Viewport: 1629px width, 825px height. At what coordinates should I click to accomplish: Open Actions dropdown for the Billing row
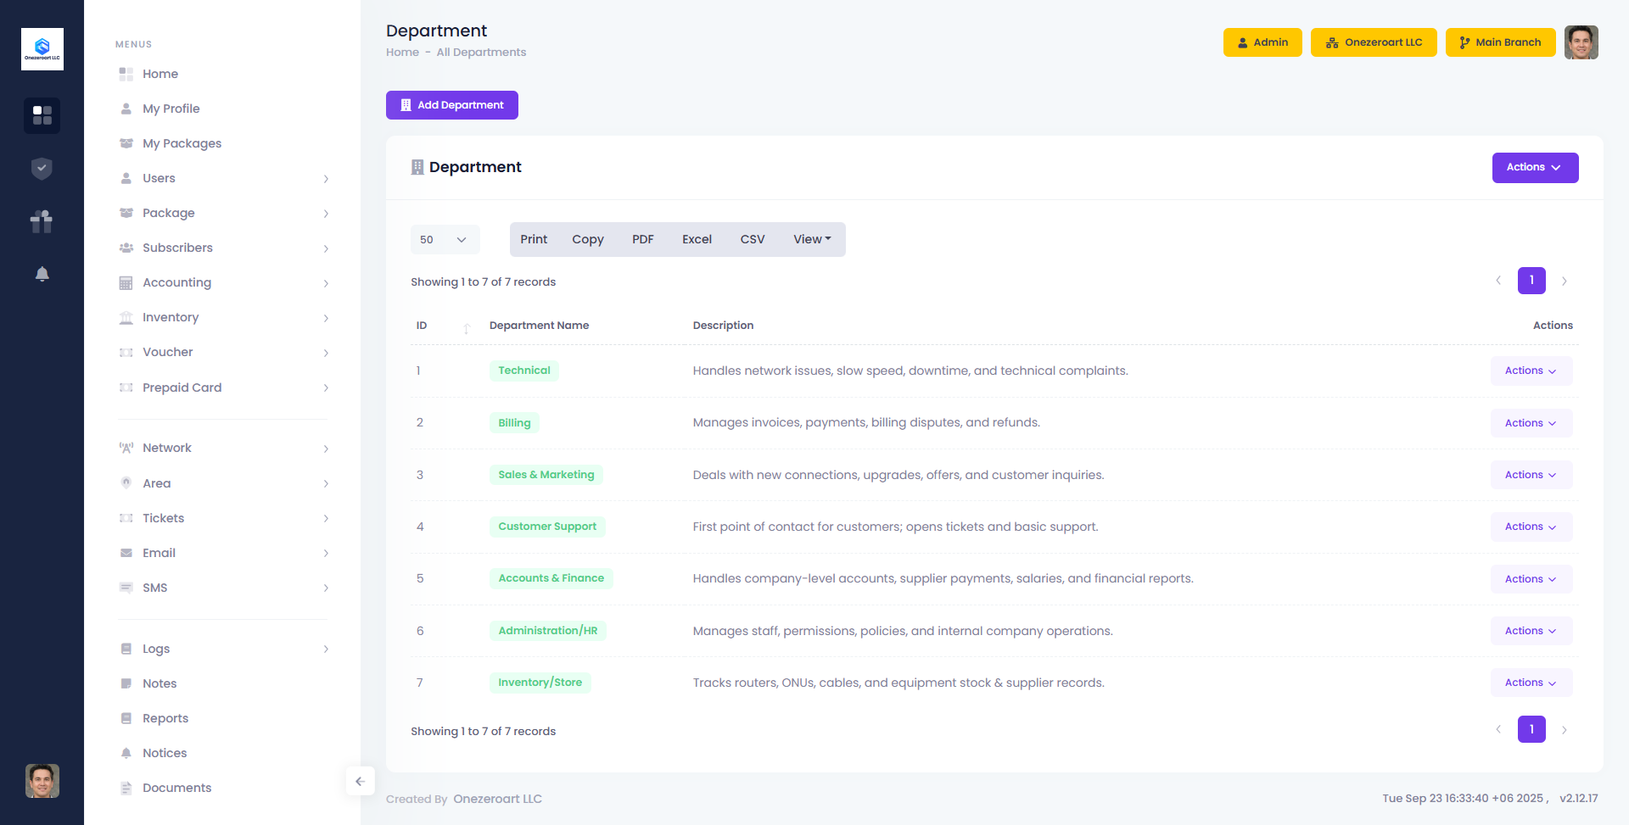[1531, 423]
